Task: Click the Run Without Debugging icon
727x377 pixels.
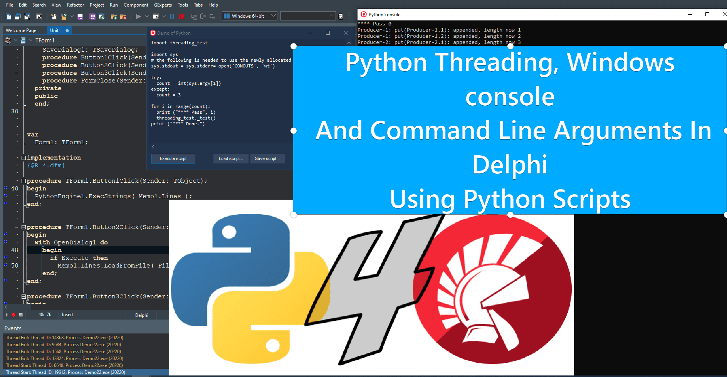Action: pyautogui.click(x=156, y=17)
